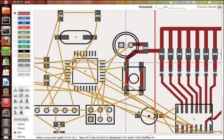
Task: Choose the Skinny route style
Action: point(15,136)
